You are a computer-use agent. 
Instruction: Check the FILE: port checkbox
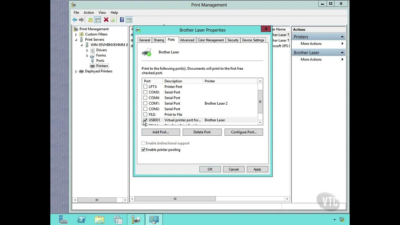tap(145, 115)
